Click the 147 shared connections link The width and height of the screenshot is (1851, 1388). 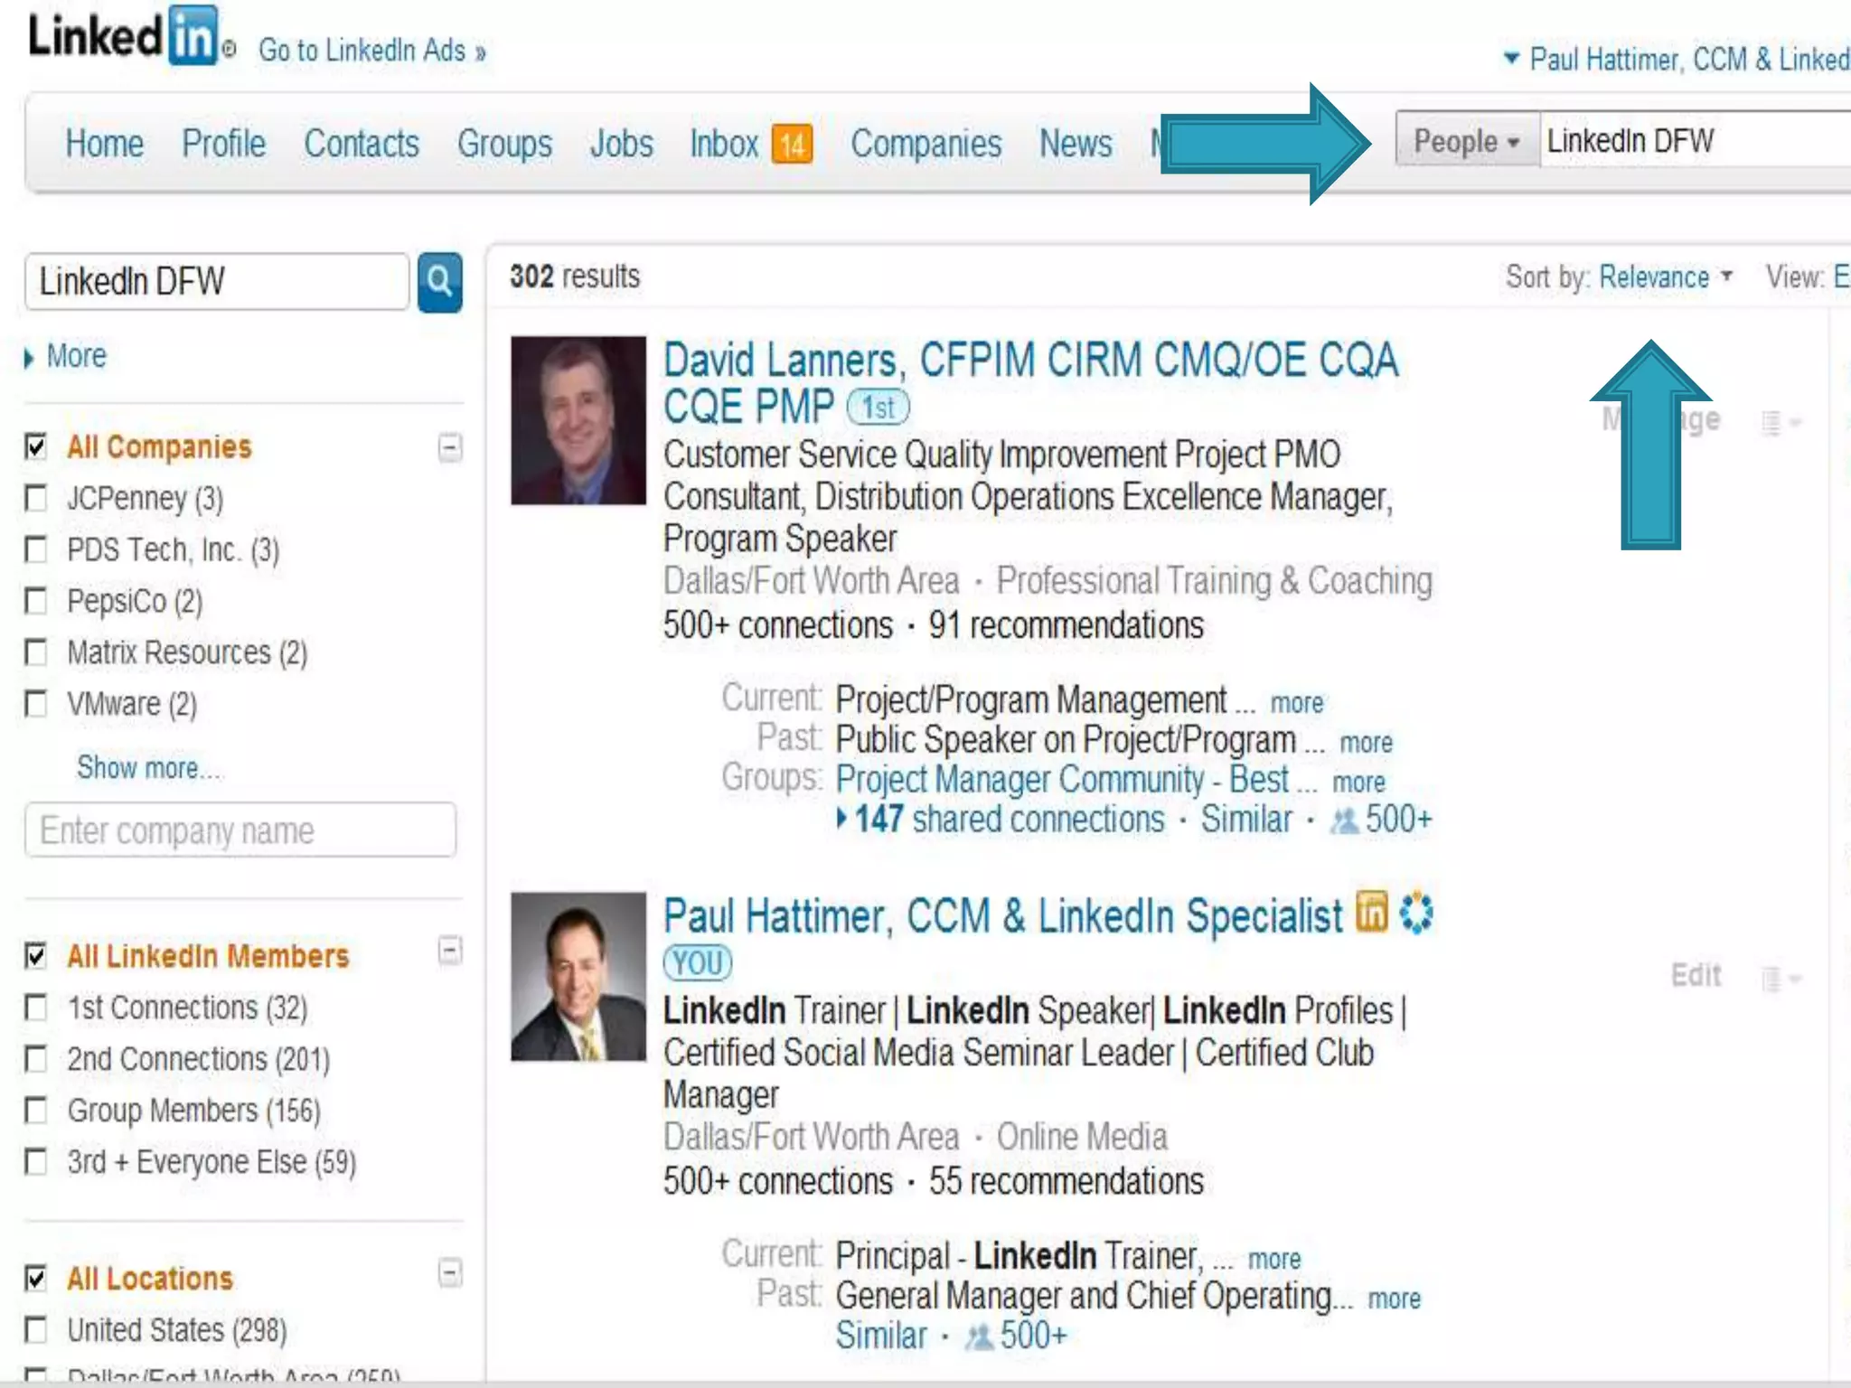[1009, 820]
